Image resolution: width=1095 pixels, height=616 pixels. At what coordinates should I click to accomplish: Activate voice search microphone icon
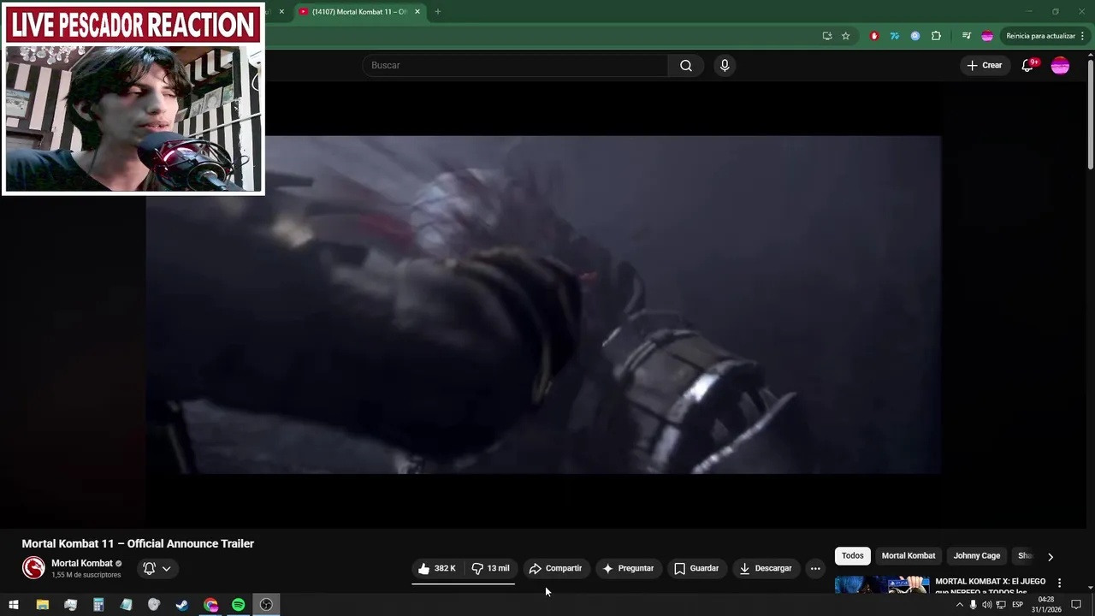[x=725, y=66]
